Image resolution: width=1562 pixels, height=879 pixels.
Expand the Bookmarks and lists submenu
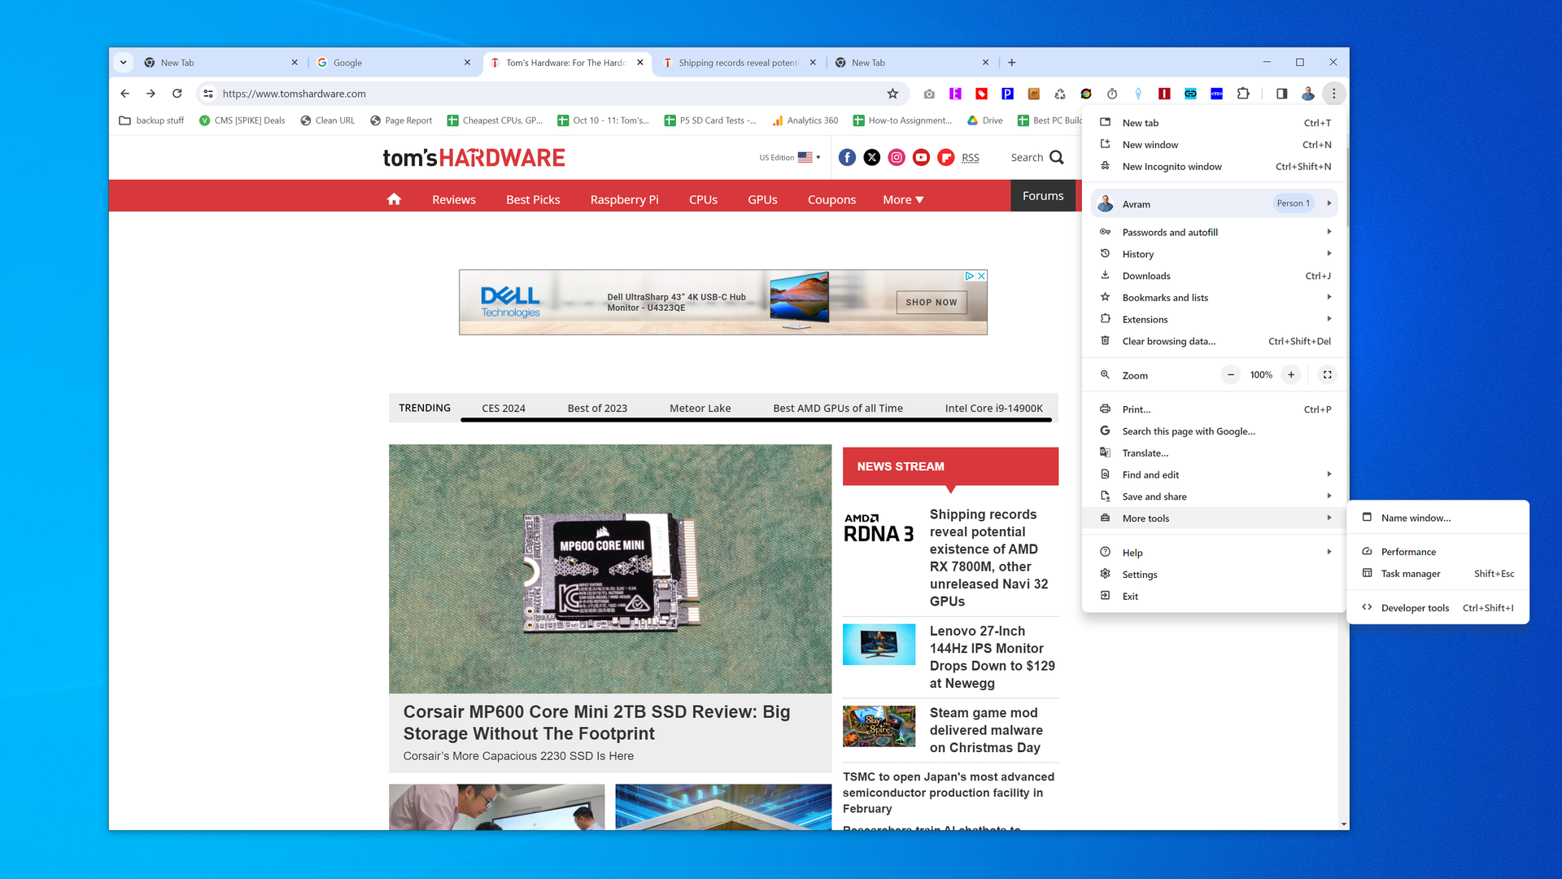pyautogui.click(x=1165, y=297)
